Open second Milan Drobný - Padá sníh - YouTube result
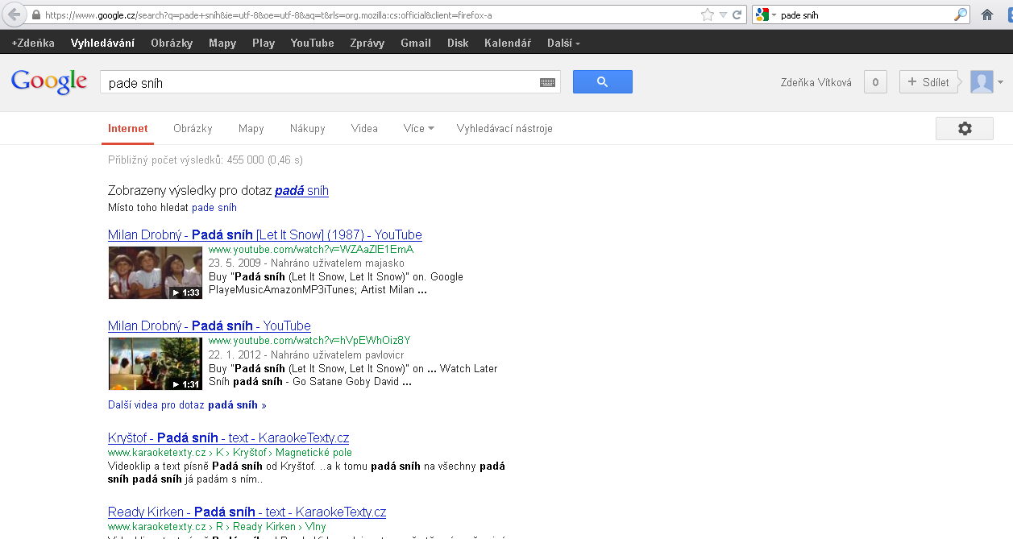This screenshot has height=539, width=1013. coord(210,326)
